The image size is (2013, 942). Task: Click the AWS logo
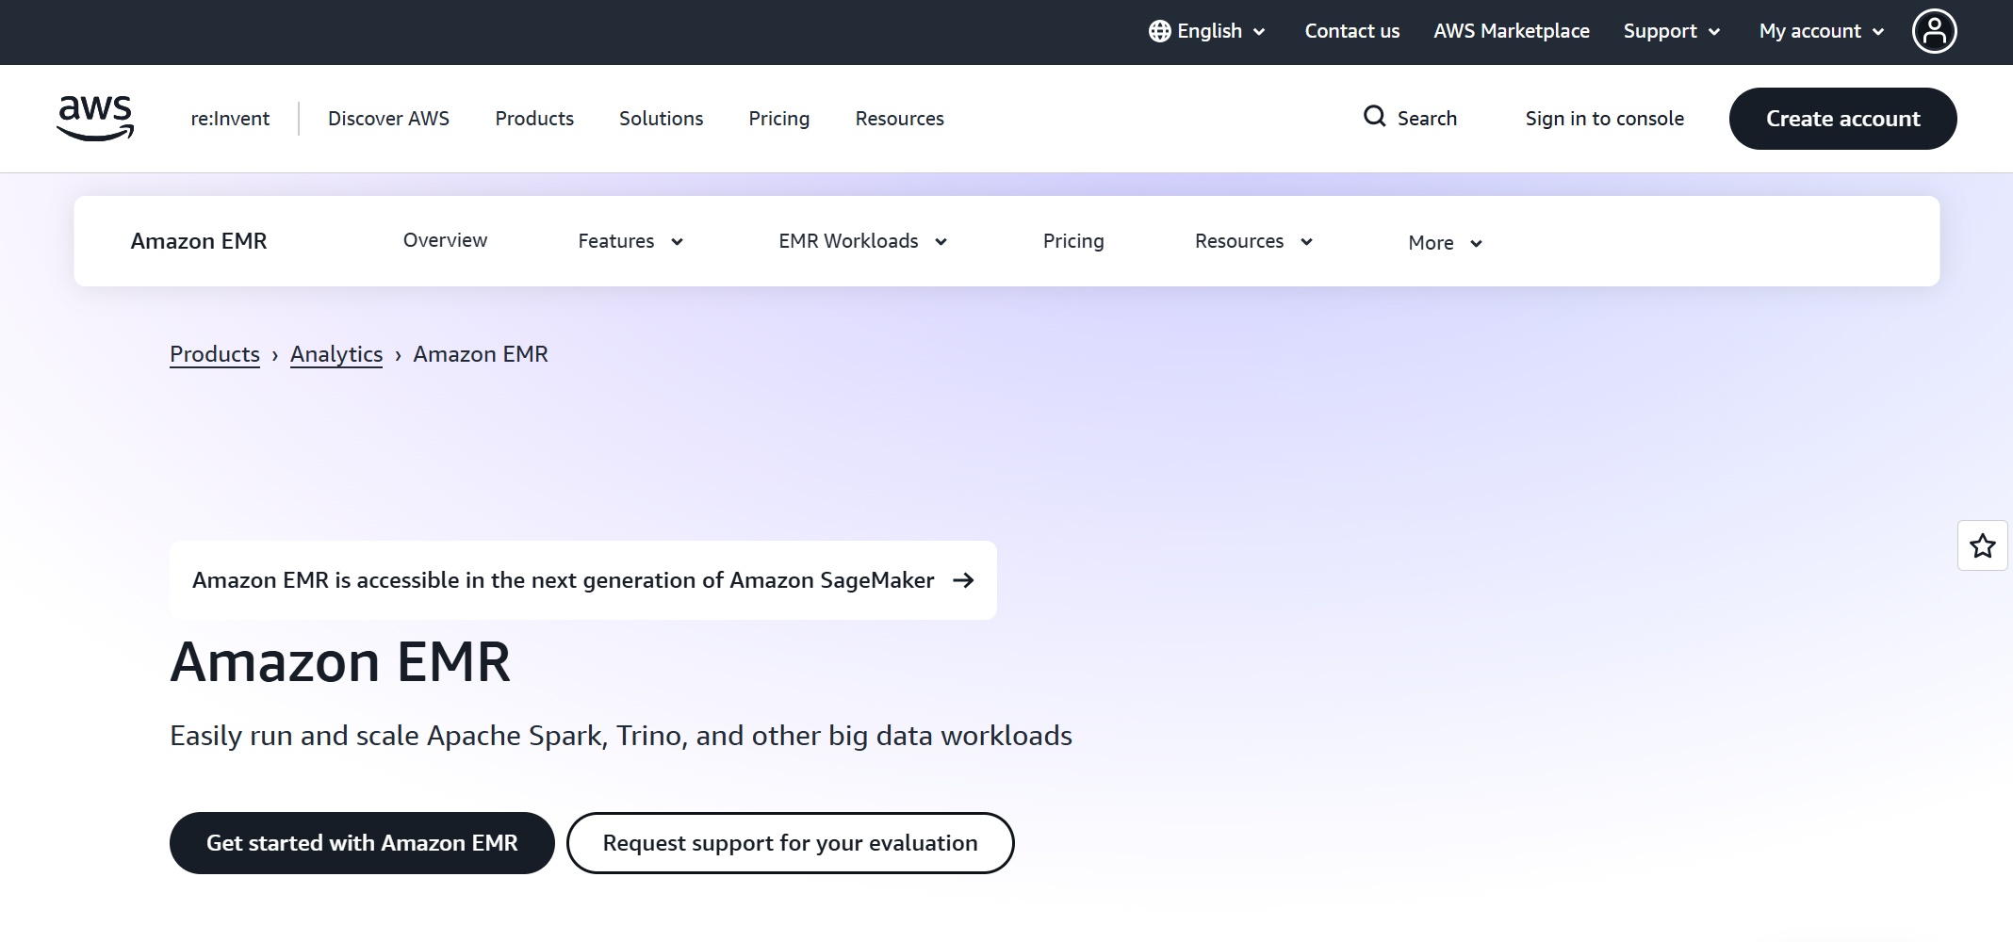coord(94,118)
